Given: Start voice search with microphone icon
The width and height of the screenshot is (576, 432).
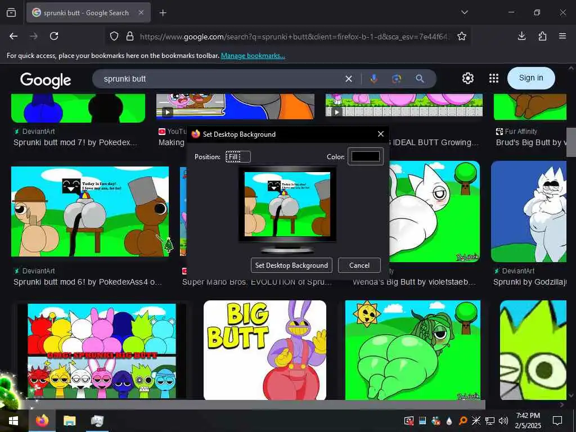Looking at the screenshot, I should 374,79.
